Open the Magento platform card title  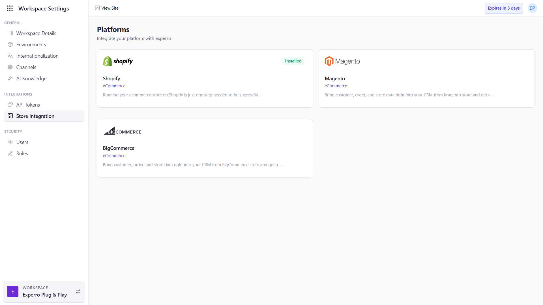click(x=335, y=78)
